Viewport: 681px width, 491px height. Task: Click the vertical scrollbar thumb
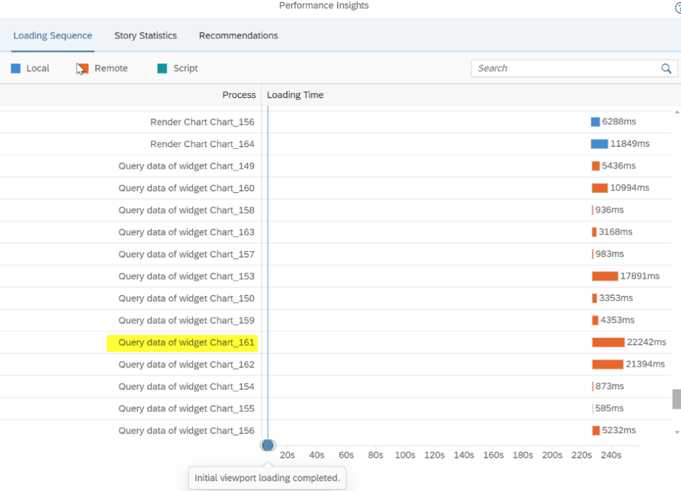(676, 399)
